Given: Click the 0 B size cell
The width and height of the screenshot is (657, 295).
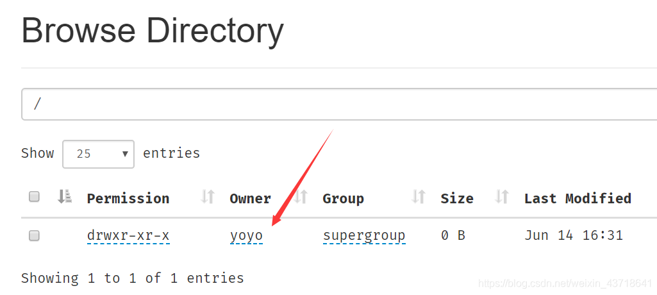Looking at the screenshot, I should tap(453, 235).
